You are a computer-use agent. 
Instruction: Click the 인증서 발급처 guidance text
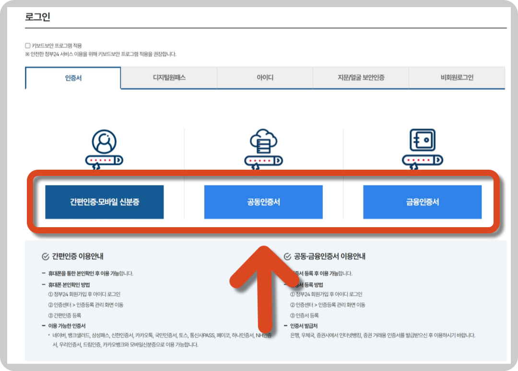[x=304, y=325]
